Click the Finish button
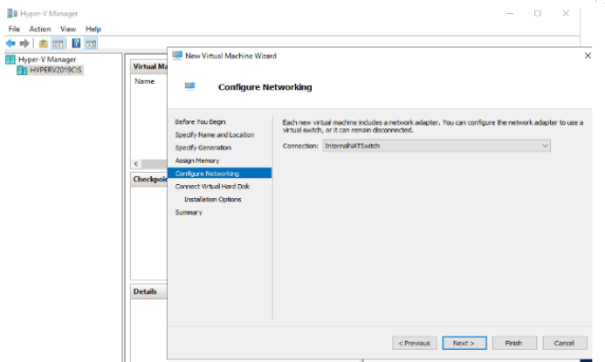This screenshot has height=362, width=605. (x=514, y=343)
